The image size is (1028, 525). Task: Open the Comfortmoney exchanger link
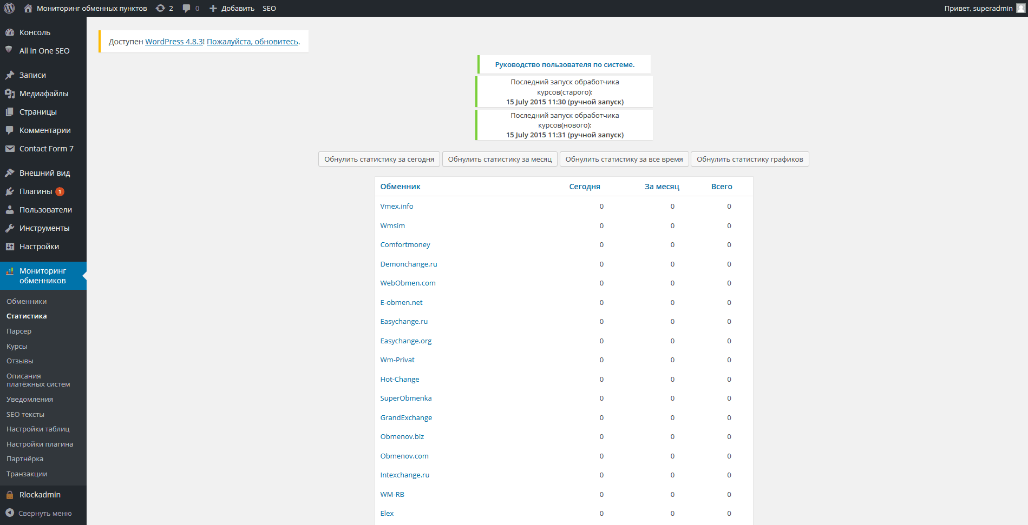[405, 245]
